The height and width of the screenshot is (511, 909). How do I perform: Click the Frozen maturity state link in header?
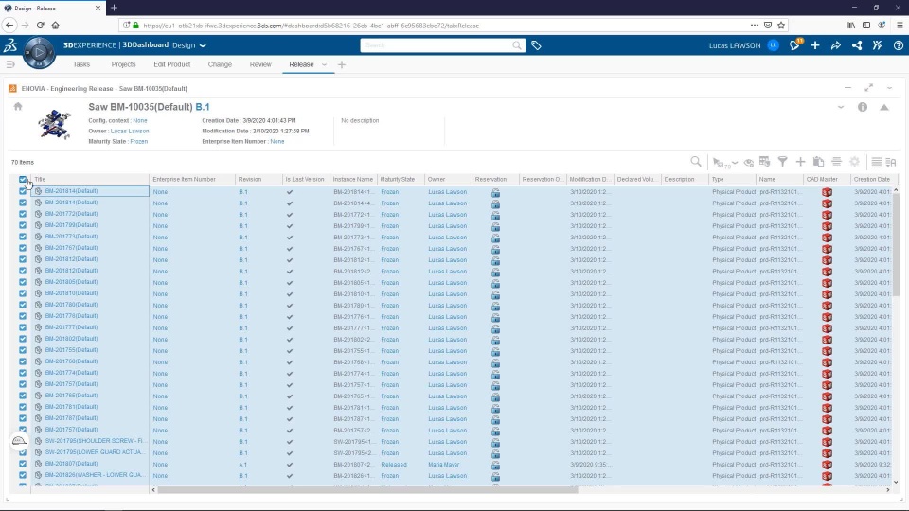tap(138, 141)
